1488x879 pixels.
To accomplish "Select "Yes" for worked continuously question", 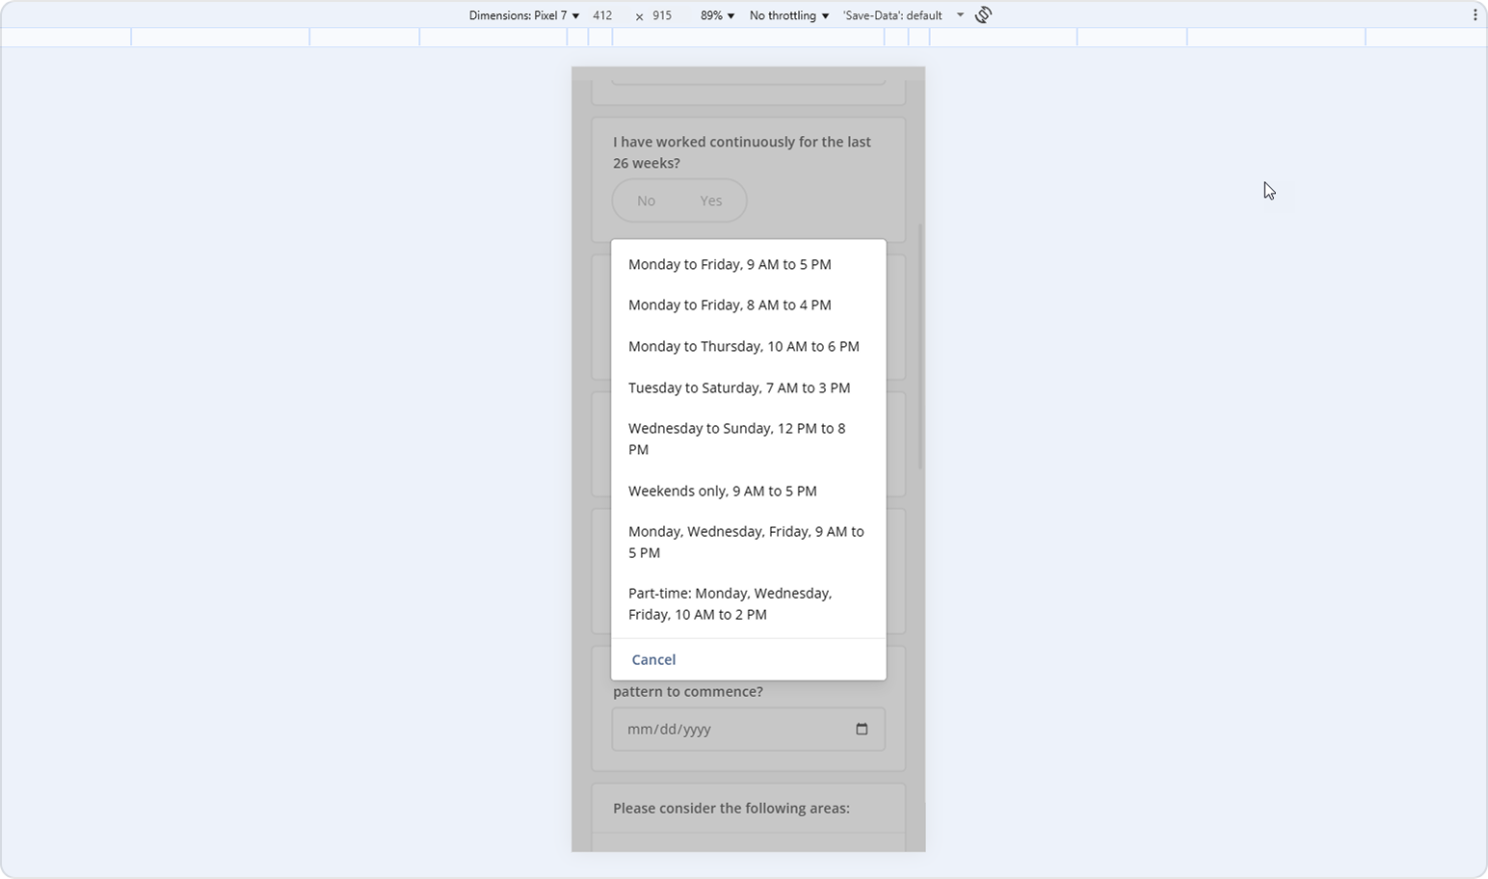I will 711,200.
